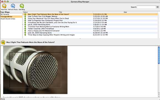Select post 'How To Rock Your First Blogger Meetup'

click(x=42, y=16)
